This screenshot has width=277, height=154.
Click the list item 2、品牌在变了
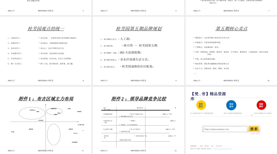click(14, 43)
